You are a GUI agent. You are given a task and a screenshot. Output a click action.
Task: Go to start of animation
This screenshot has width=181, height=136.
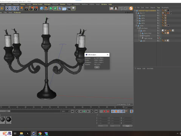[72, 111]
